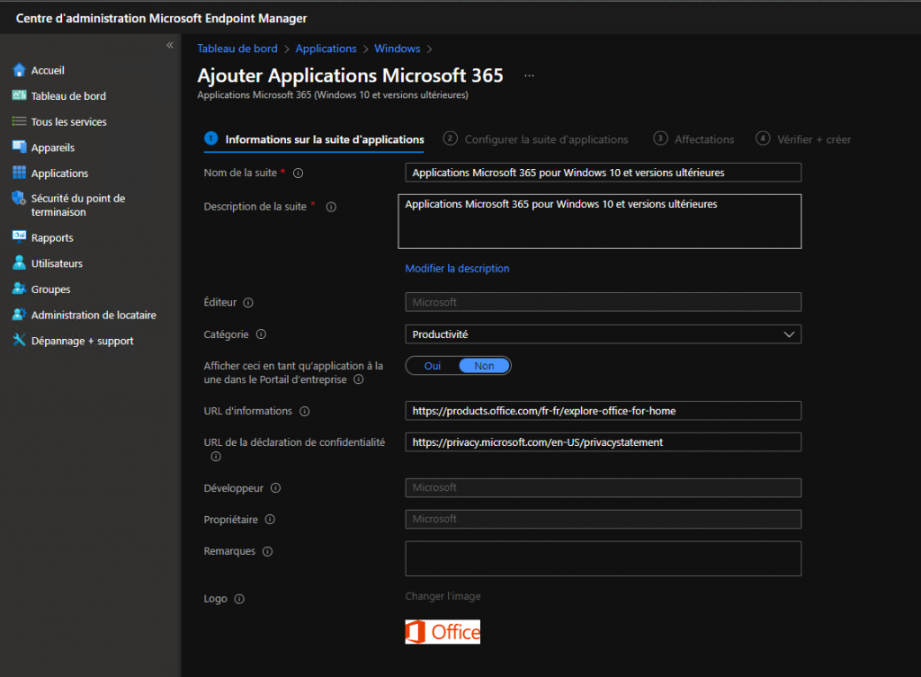Click the Dépannage + support tools icon
Image resolution: width=921 pixels, height=677 pixels.
point(20,340)
